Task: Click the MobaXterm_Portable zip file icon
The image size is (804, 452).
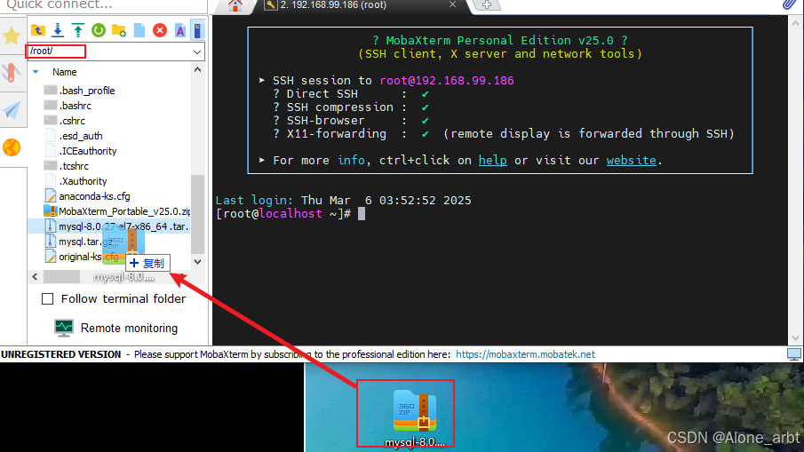Action: pos(51,211)
